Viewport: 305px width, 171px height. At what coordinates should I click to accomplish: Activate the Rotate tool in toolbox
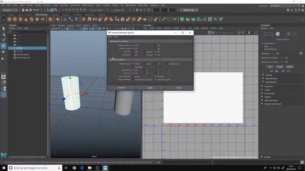(3, 52)
